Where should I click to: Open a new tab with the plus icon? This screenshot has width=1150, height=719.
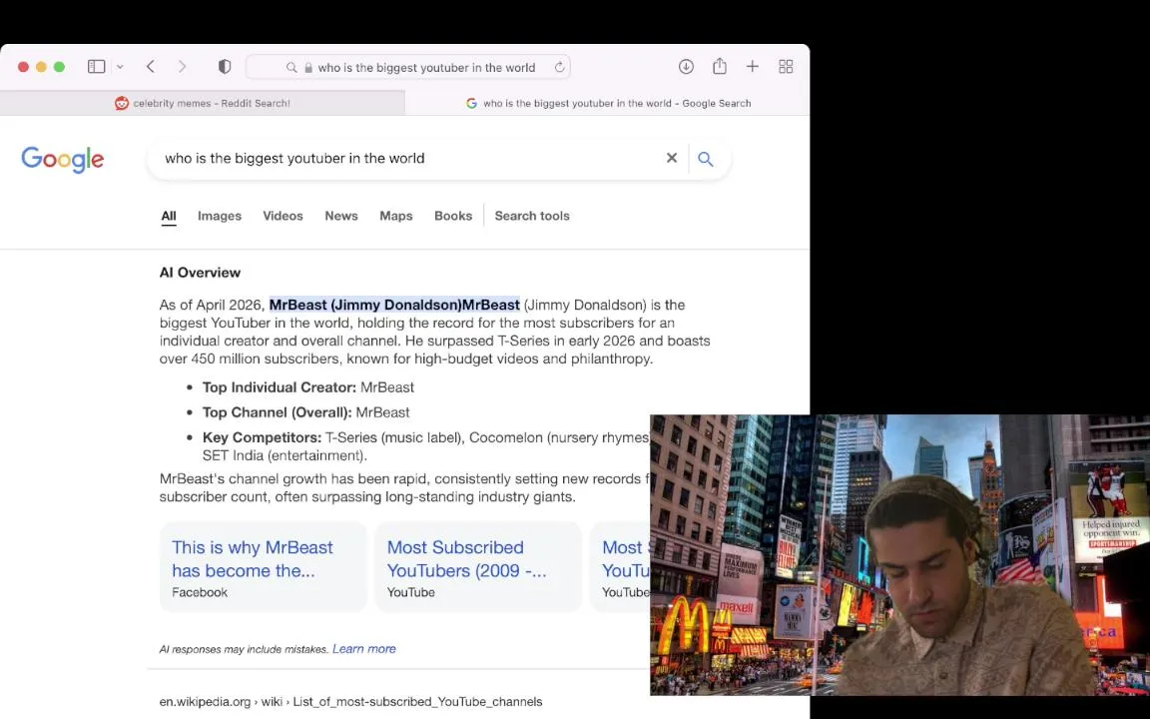click(753, 67)
